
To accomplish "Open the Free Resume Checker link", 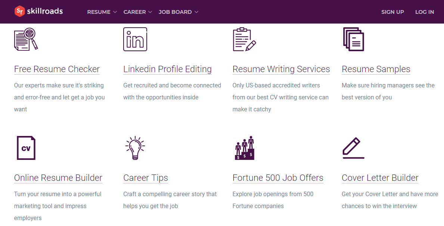I will (57, 69).
